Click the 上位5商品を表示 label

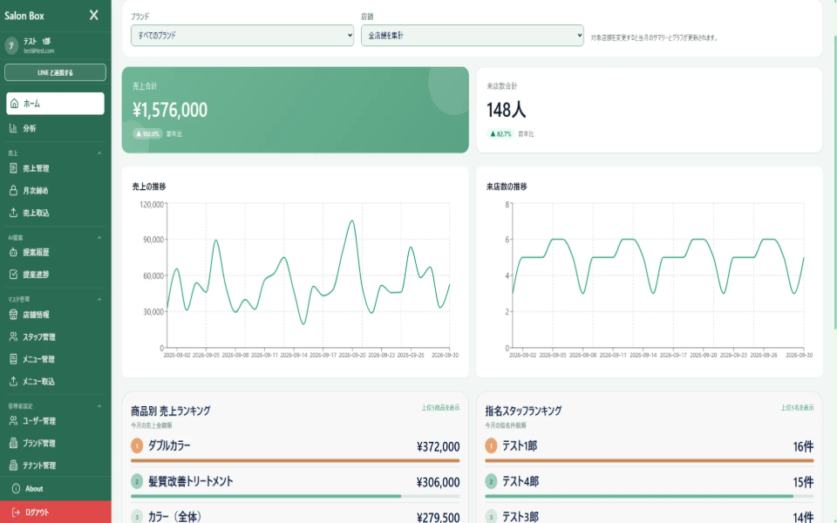coord(440,408)
